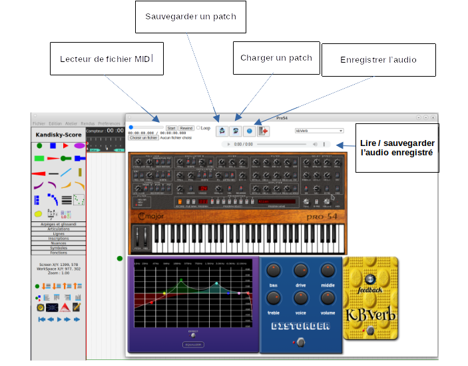Expand the Articulations section
The image size is (468, 366).
[x=59, y=229]
